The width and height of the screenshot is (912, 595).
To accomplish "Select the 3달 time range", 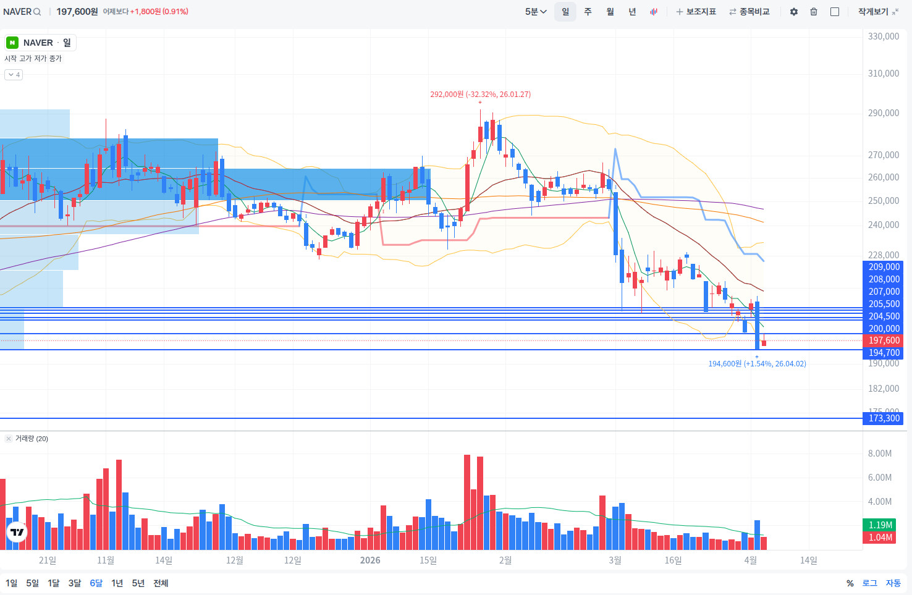I will pyautogui.click(x=75, y=583).
